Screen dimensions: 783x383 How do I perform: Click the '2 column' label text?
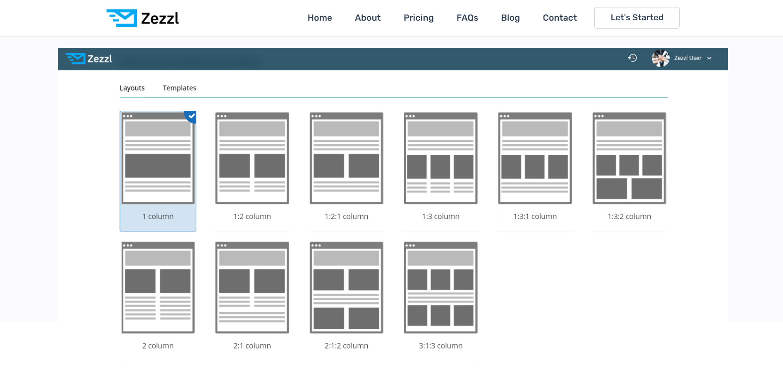158,346
